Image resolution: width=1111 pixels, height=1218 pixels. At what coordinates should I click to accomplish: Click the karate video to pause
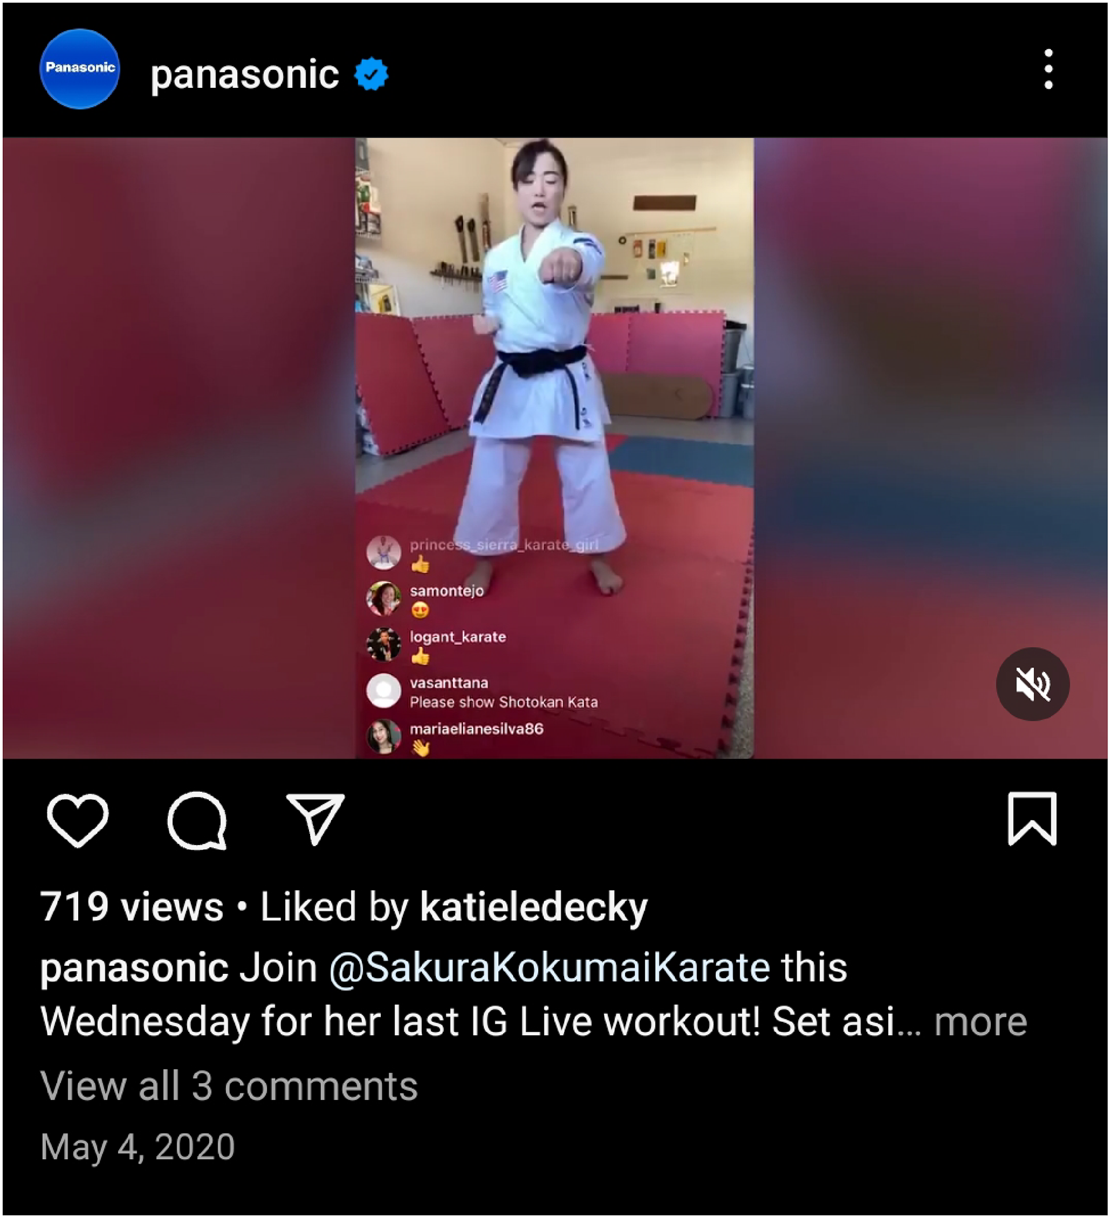coord(554,363)
